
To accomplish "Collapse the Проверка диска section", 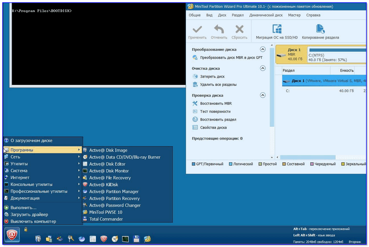I will pos(263,95).
